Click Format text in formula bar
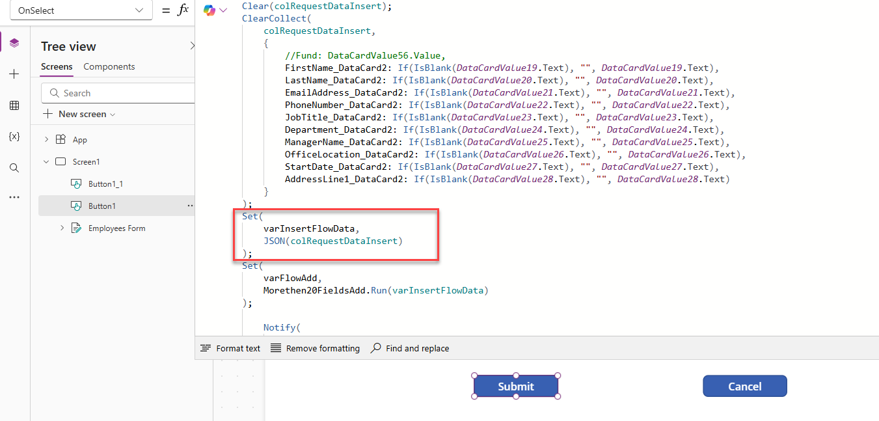The height and width of the screenshot is (421, 879). [230, 348]
